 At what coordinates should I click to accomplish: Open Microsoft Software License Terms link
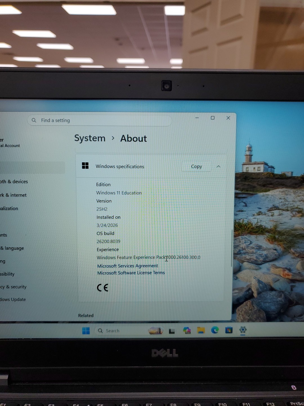(x=131, y=273)
